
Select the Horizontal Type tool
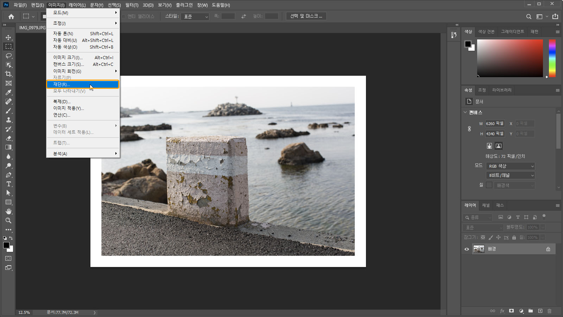8,184
